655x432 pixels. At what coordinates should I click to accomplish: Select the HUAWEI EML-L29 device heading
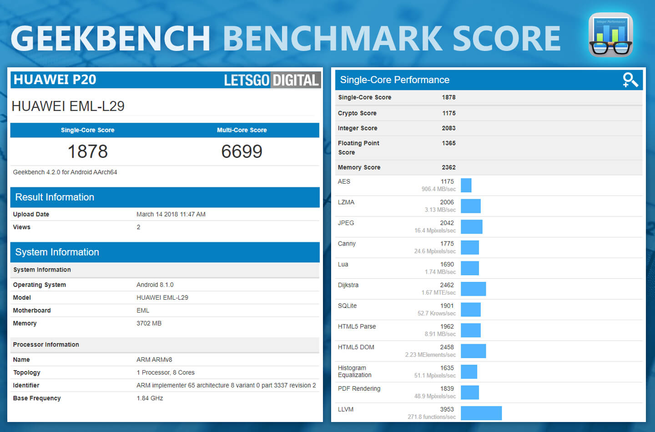68,106
